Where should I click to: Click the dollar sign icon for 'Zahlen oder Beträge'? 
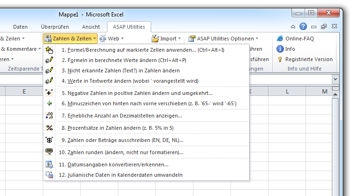coord(49,140)
